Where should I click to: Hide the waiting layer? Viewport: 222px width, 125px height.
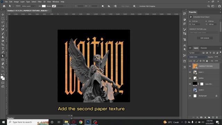point(190,78)
